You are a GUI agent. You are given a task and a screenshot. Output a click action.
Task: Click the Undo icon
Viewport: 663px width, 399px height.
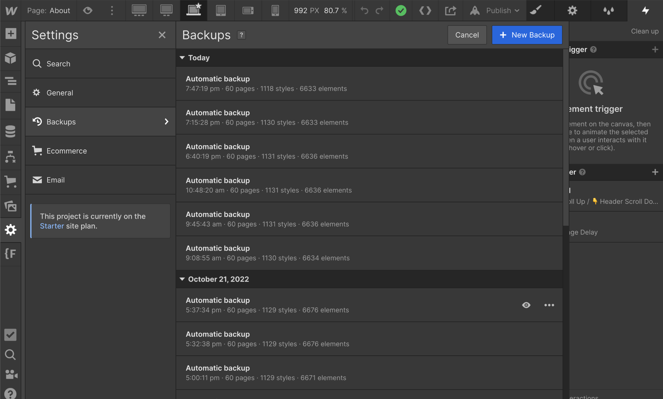coord(364,11)
